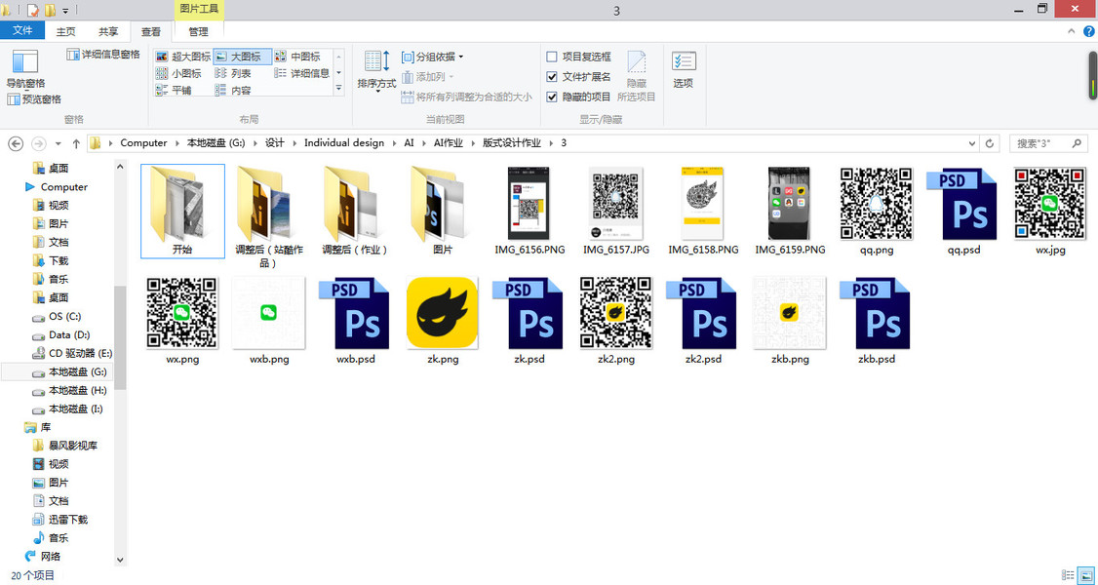Toggle 预览窗格 preview pane
Screen dimensions: 1098x585
(x=34, y=99)
